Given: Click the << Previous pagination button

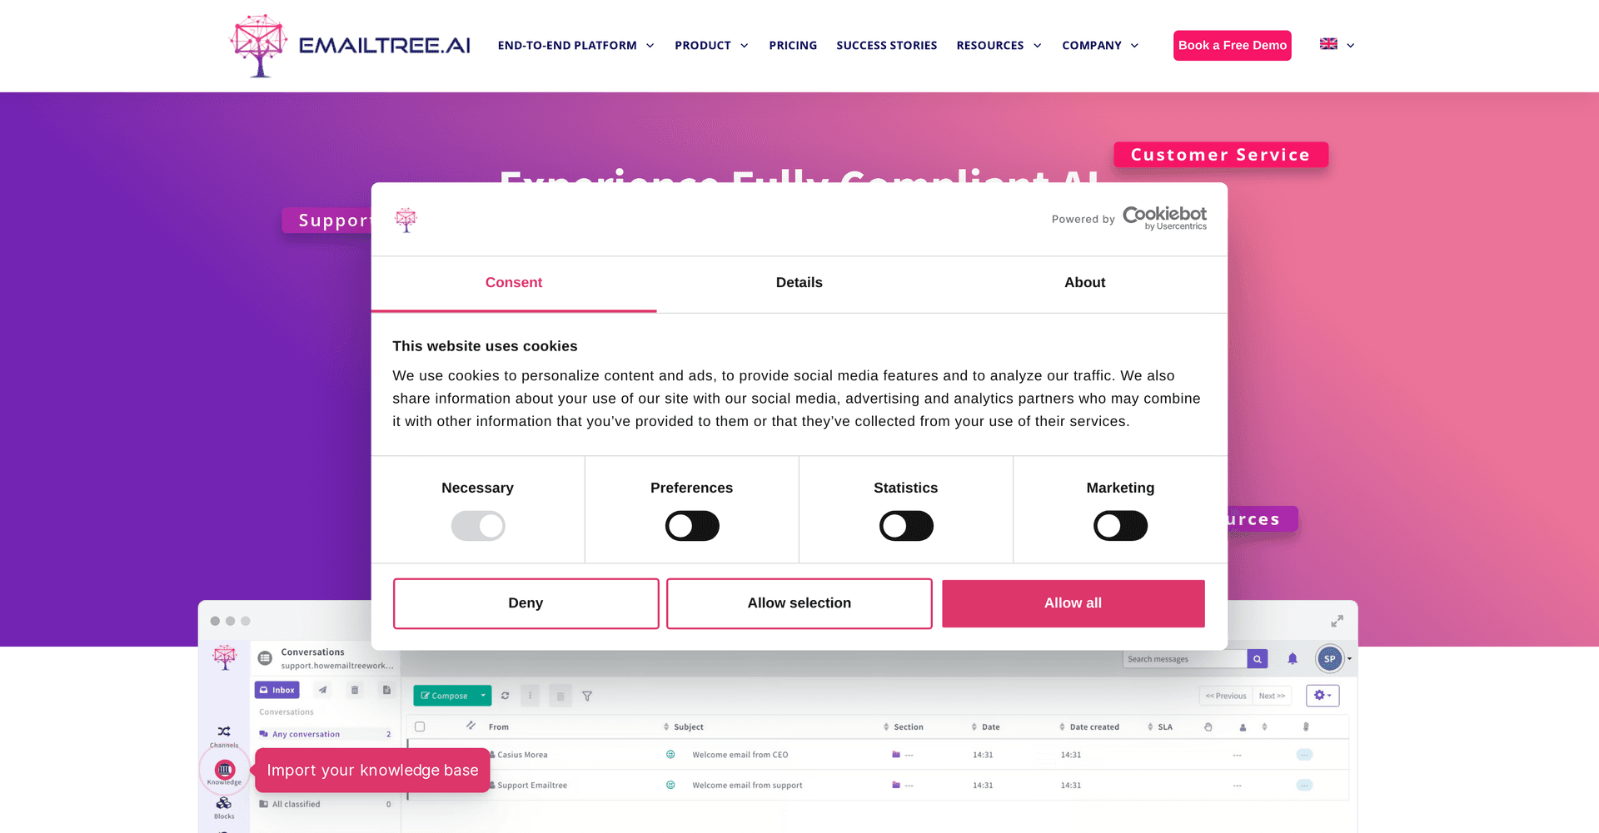Looking at the screenshot, I should (1226, 696).
